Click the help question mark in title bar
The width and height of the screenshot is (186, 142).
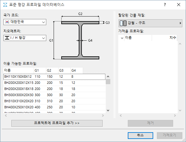(165, 5)
